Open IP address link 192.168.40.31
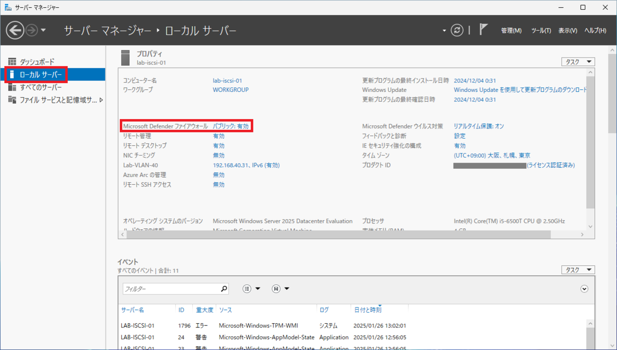 coord(246,165)
